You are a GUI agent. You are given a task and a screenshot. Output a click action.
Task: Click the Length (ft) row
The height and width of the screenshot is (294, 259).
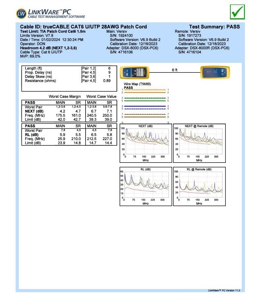34,68
